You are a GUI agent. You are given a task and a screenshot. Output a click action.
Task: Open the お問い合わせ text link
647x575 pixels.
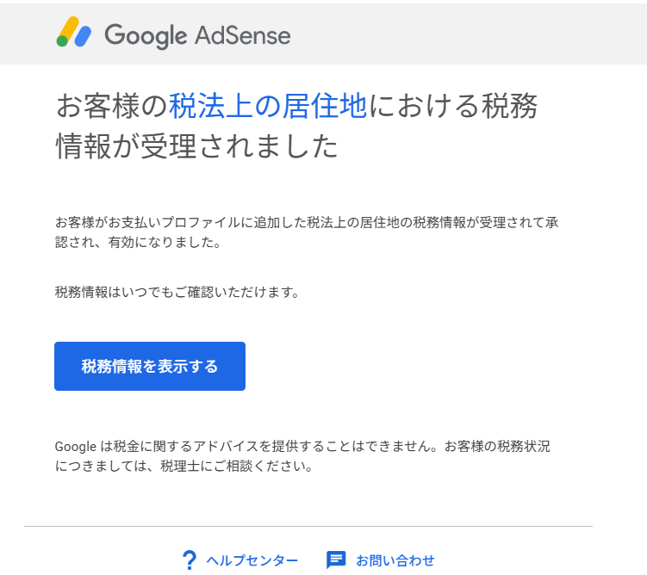click(395, 560)
